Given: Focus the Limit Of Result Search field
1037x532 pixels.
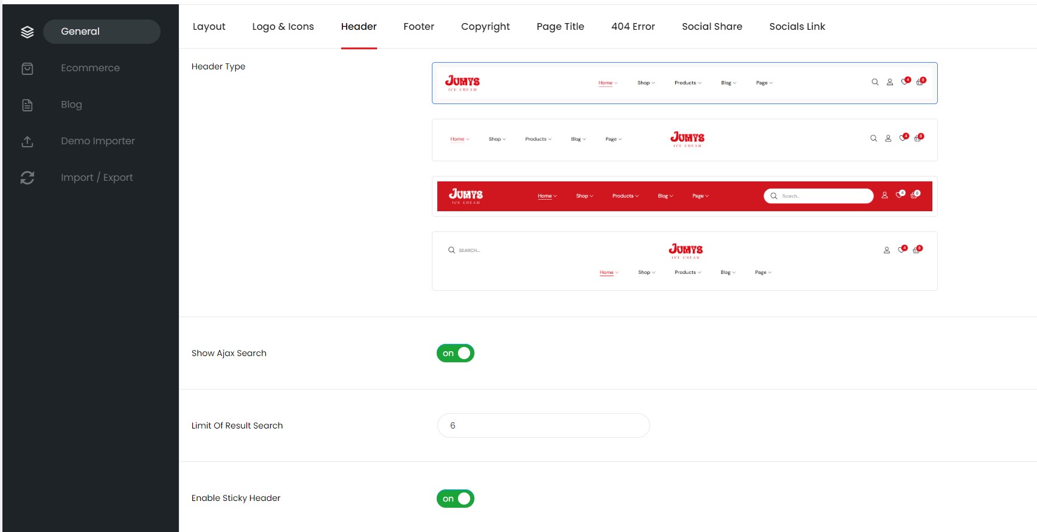Looking at the screenshot, I should 543,425.
